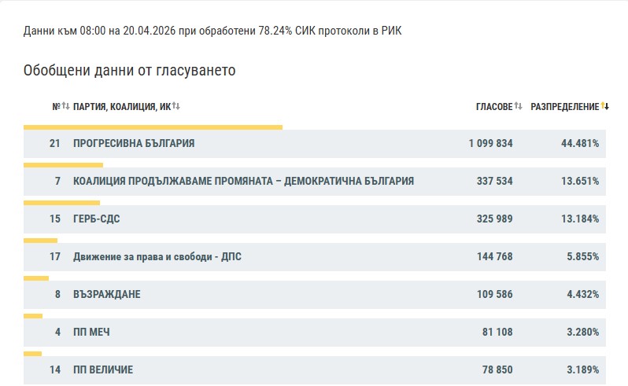Screen dimensions: 628x386
Task: Click yellow result bar above ПРОГРЕСИВНА БЪЛГАРИЯ
Action: [x=153, y=127]
